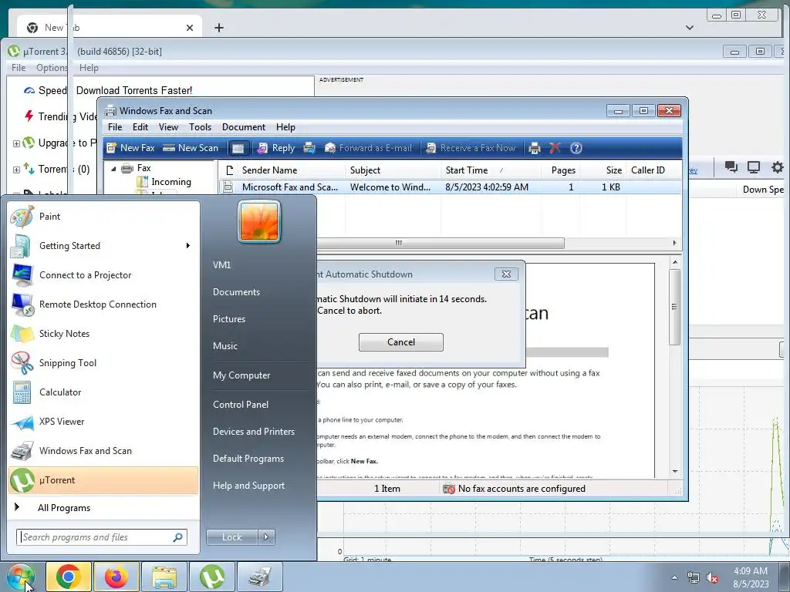Click the Search programs and files box

(102, 537)
